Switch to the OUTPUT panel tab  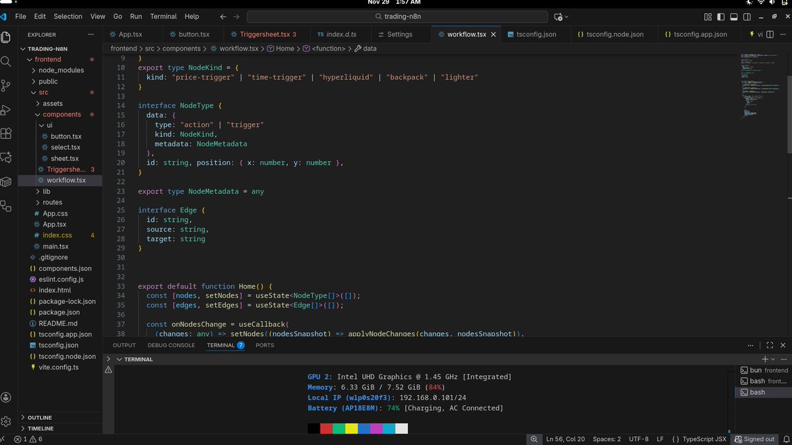(x=124, y=345)
